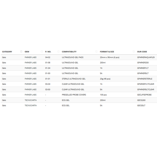Sort by P. NO. column header
This screenshot has height=157, width=157.
tap(48, 52)
